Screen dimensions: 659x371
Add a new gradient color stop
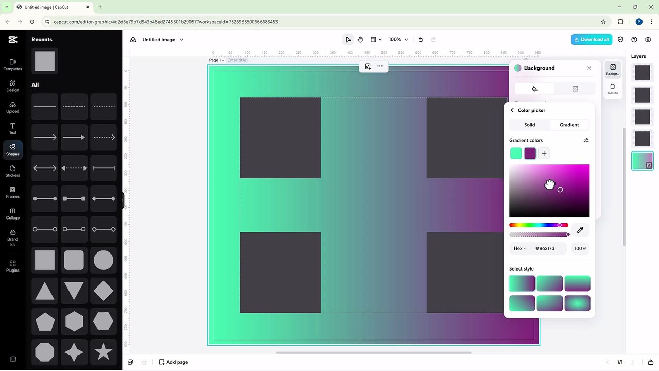[x=544, y=154]
